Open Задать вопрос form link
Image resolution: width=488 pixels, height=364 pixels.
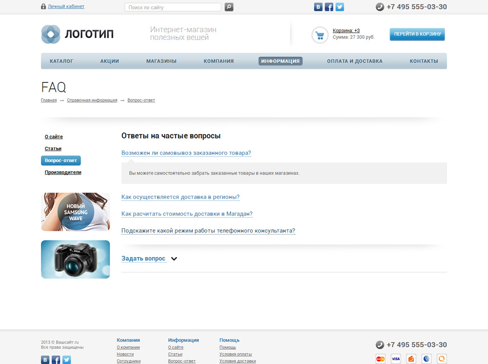(x=143, y=259)
